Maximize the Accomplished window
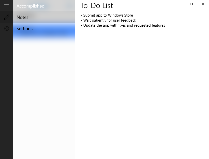The height and width of the screenshot is (159, 209). [191, 4]
